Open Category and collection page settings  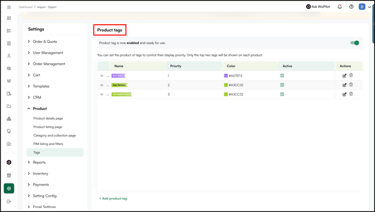(54, 135)
